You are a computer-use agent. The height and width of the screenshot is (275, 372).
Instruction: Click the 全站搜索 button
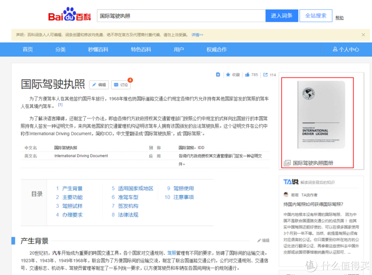point(316,16)
